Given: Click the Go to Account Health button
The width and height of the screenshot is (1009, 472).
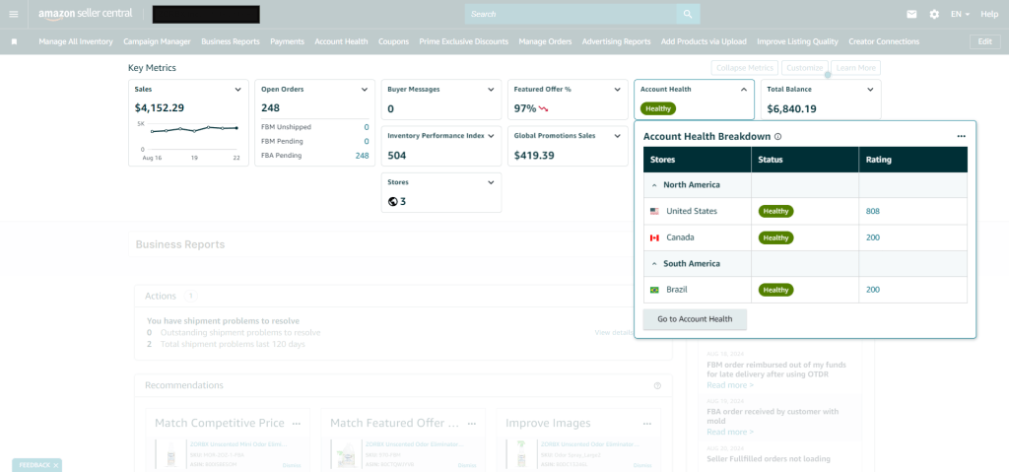Looking at the screenshot, I should pyautogui.click(x=695, y=319).
